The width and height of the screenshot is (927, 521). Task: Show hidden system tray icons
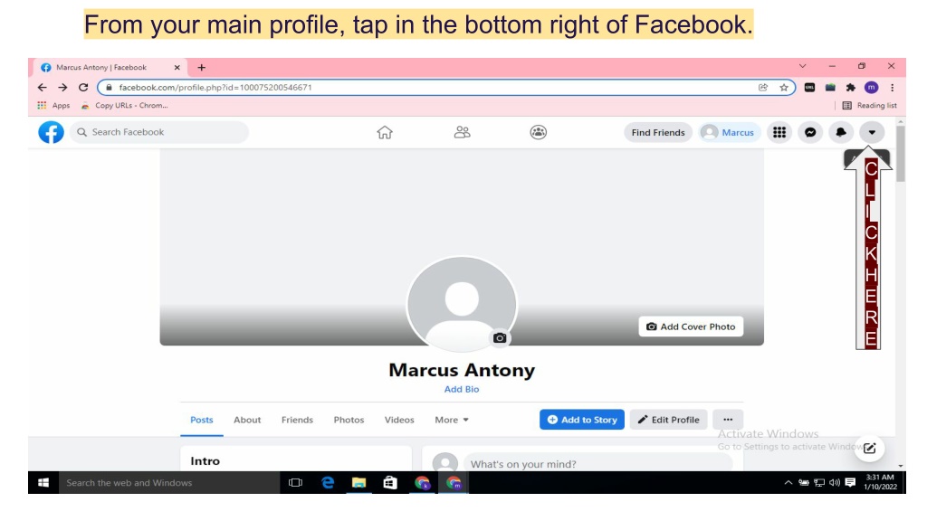(788, 483)
